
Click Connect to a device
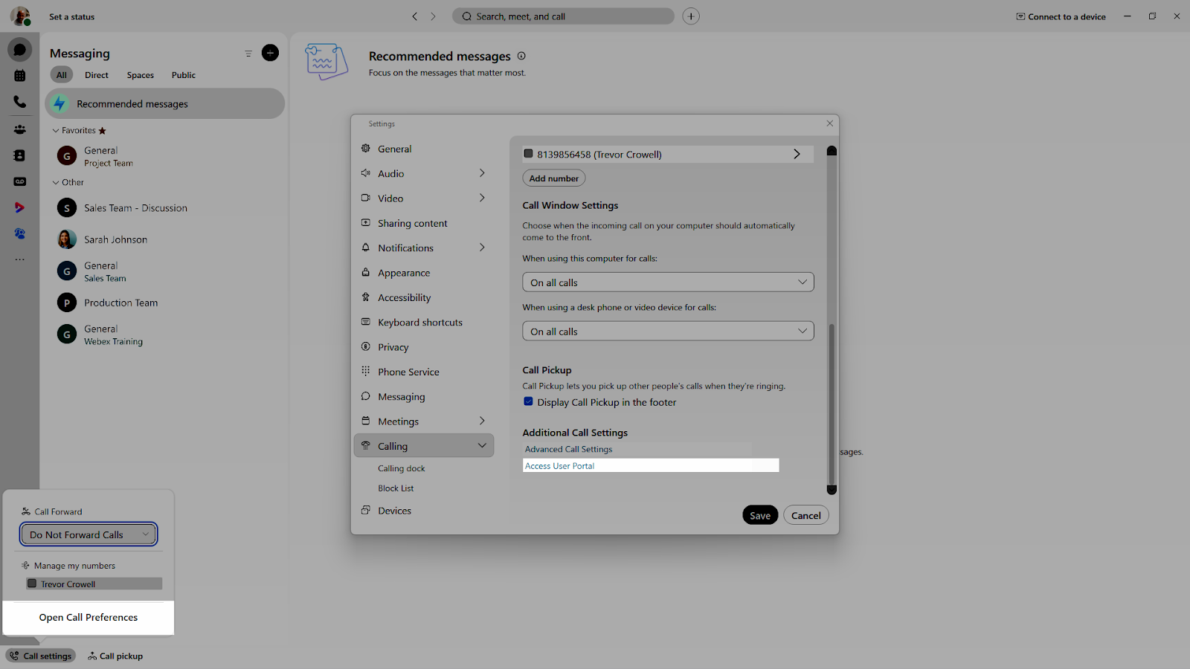pyautogui.click(x=1061, y=16)
